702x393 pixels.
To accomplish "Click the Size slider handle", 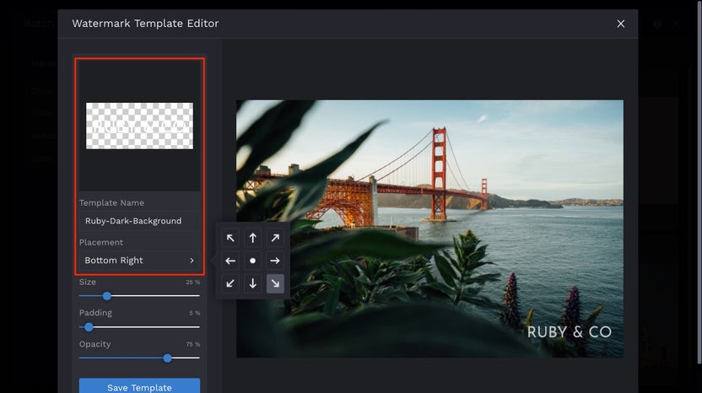I will coord(107,296).
